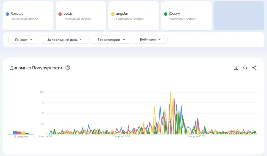Open help for Динамика Популярности

(68, 68)
